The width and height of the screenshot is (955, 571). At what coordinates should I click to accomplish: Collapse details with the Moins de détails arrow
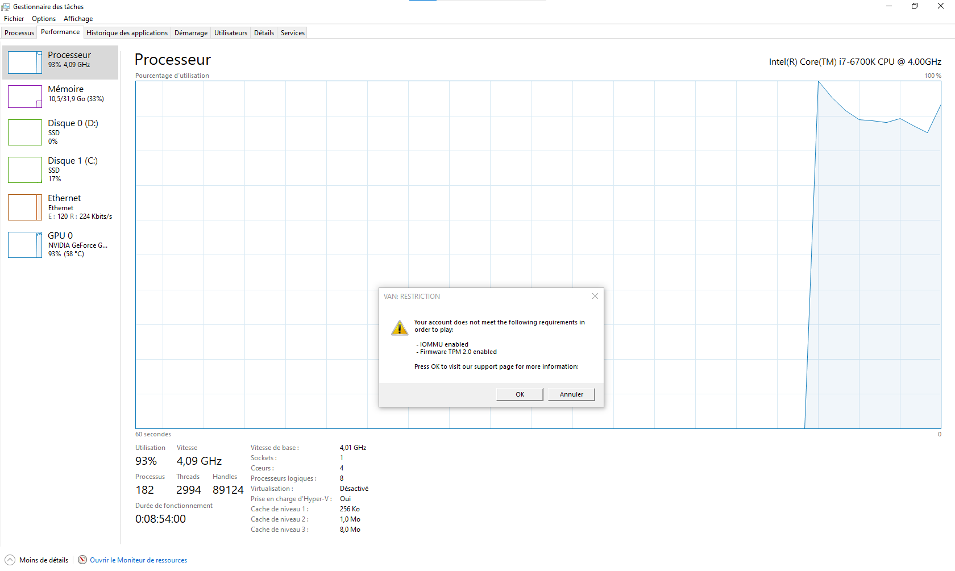pyautogui.click(x=10, y=560)
